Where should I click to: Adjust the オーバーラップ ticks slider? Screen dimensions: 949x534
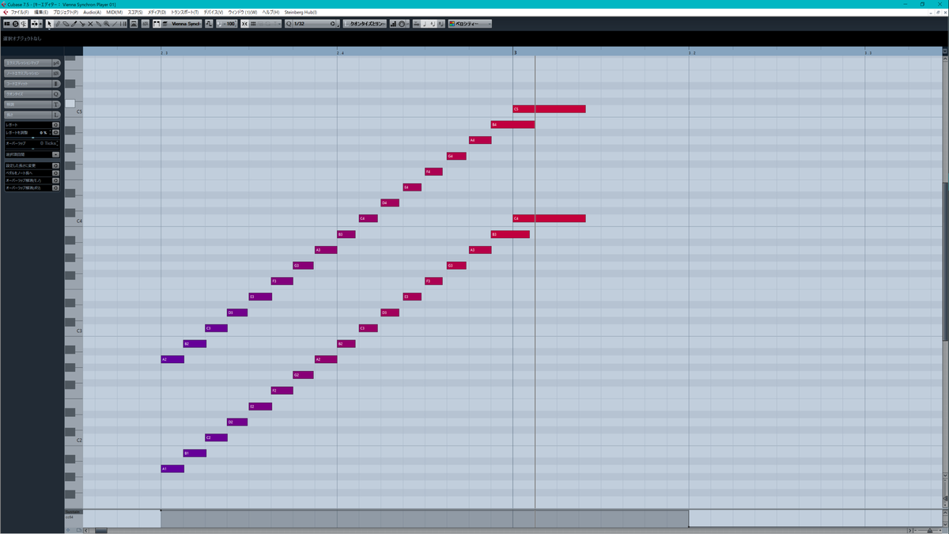(32, 147)
